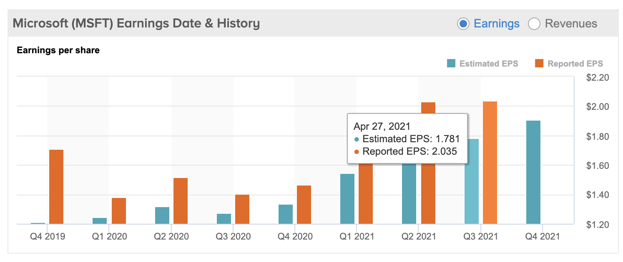
Task: Click the Q4 2020 axis label
Action: pos(295,237)
